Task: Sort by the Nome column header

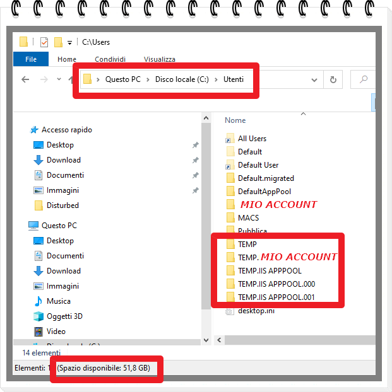Action: coord(235,120)
